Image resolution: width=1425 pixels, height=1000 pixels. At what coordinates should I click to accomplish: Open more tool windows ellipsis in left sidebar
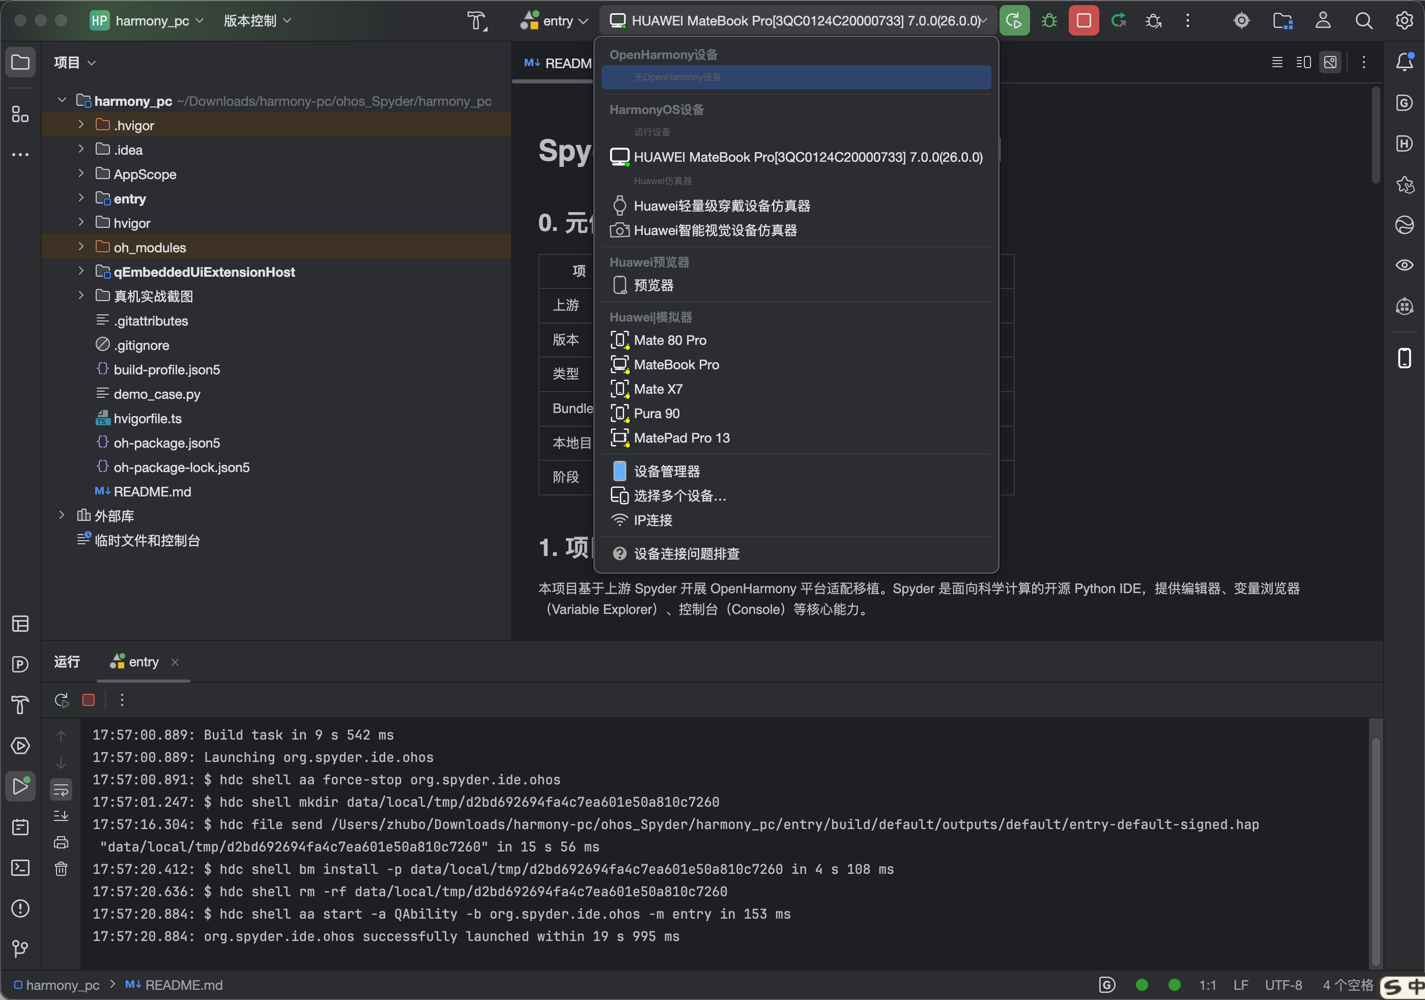[20, 155]
